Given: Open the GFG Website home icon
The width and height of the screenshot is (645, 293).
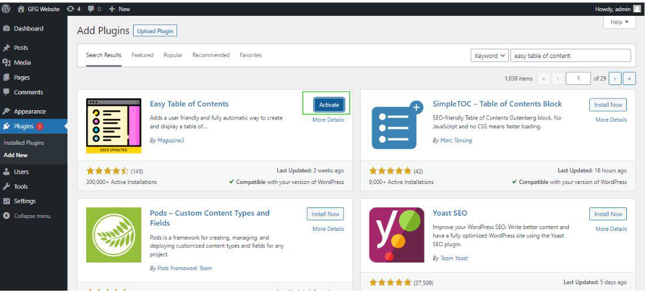Looking at the screenshot, I should point(22,9).
